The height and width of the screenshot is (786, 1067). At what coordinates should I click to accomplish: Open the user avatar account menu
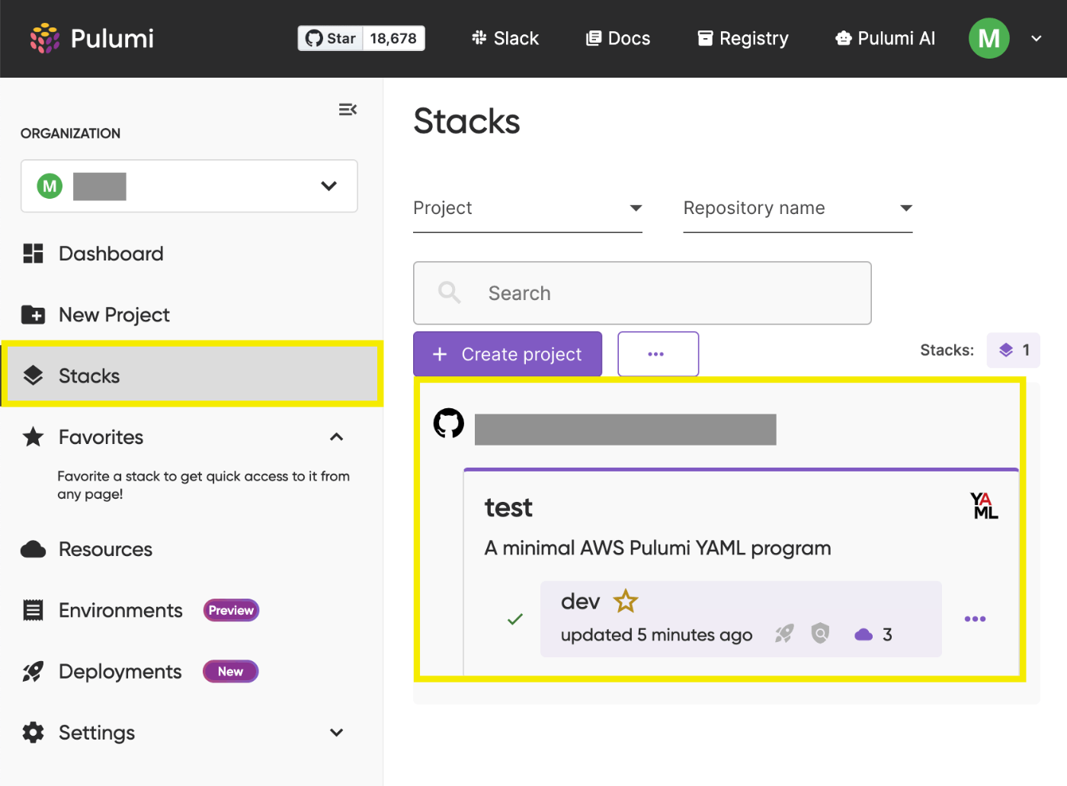coord(989,38)
